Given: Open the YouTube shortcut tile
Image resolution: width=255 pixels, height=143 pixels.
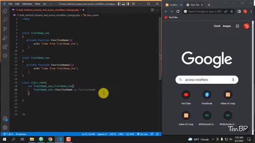Looking at the screenshot, I should [x=186, y=98].
